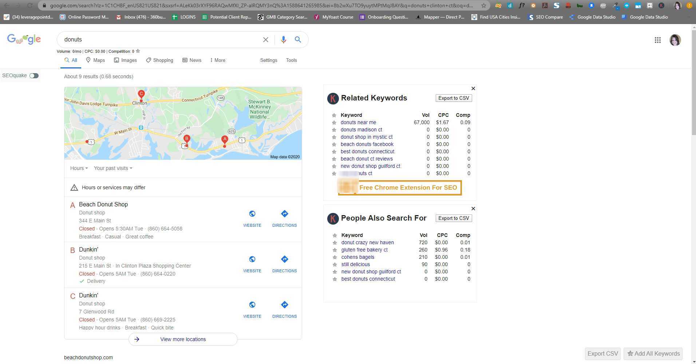Image resolution: width=696 pixels, height=364 pixels.
Task: Expand the More search options menu
Action: 218,60
